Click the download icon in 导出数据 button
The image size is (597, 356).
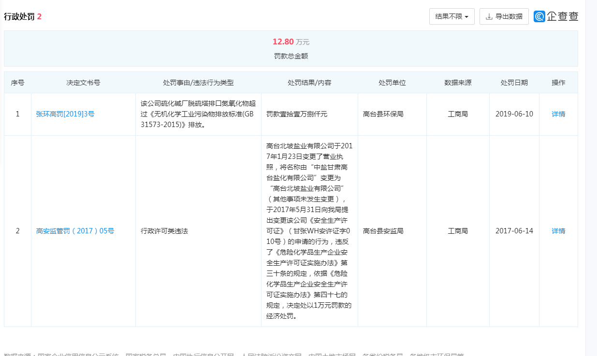coord(489,16)
